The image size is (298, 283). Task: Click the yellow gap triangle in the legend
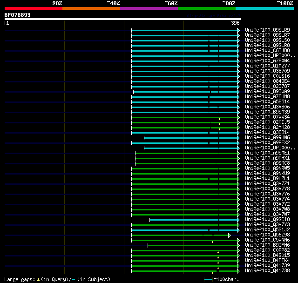(38, 279)
